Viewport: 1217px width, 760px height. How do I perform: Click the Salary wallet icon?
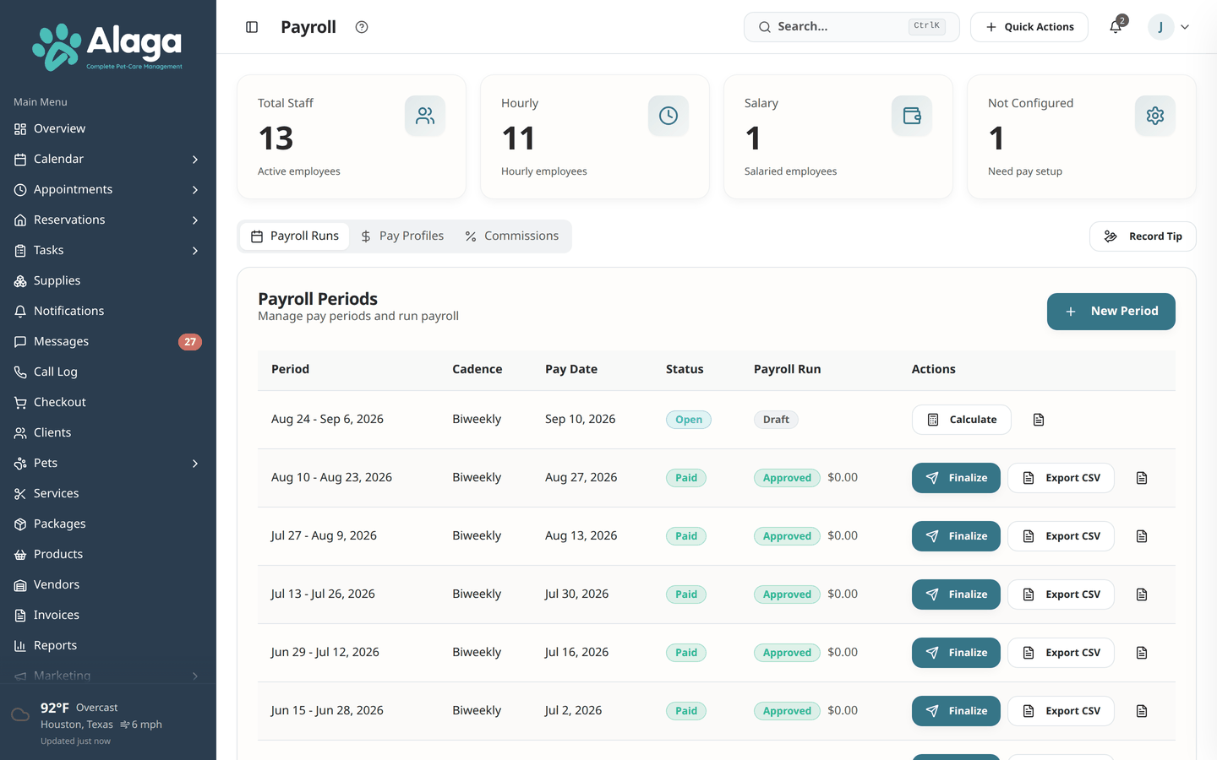coord(912,116)
